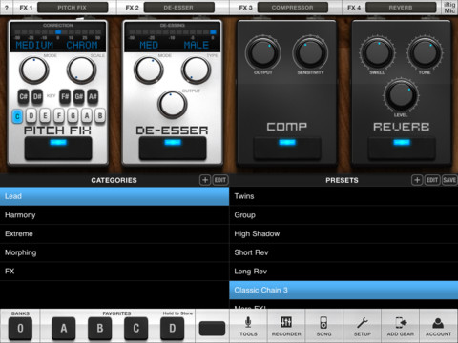Bypass the Pitch Fix pedal footswitch
Image resolution: width=458 pixels, height=343 pixels.
[58, 148]
